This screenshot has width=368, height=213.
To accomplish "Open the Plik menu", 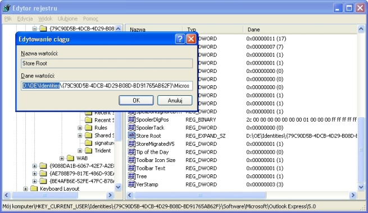I will (8, 18).
